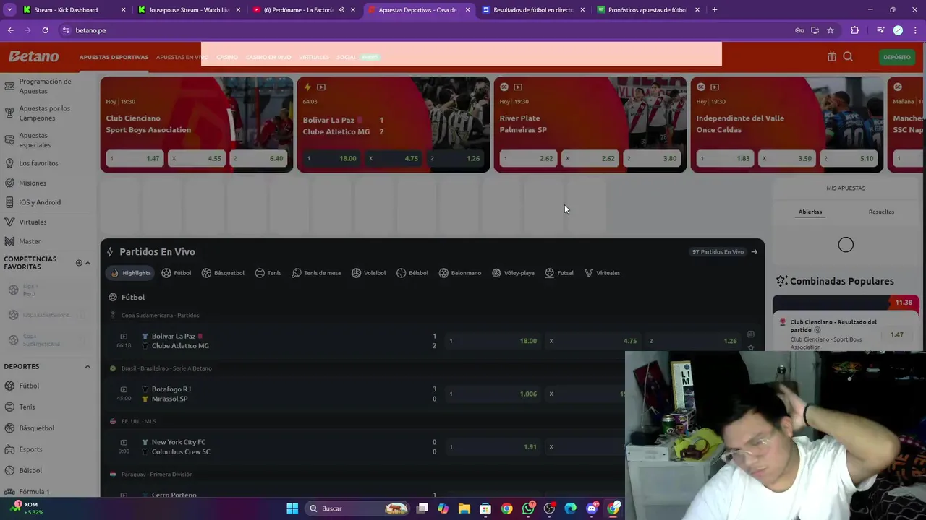Viewport: 926px width, 520px height.
Task: Click odds 1.47 on Club Cienciano card
Action: pyautogui.click(x=134, y=158)
